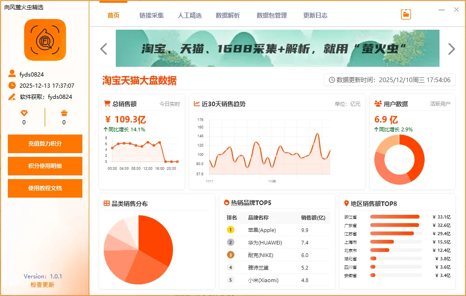Viewport: 466px width, 296px height.
Task: Click the gift box icon
Action: 64,113
